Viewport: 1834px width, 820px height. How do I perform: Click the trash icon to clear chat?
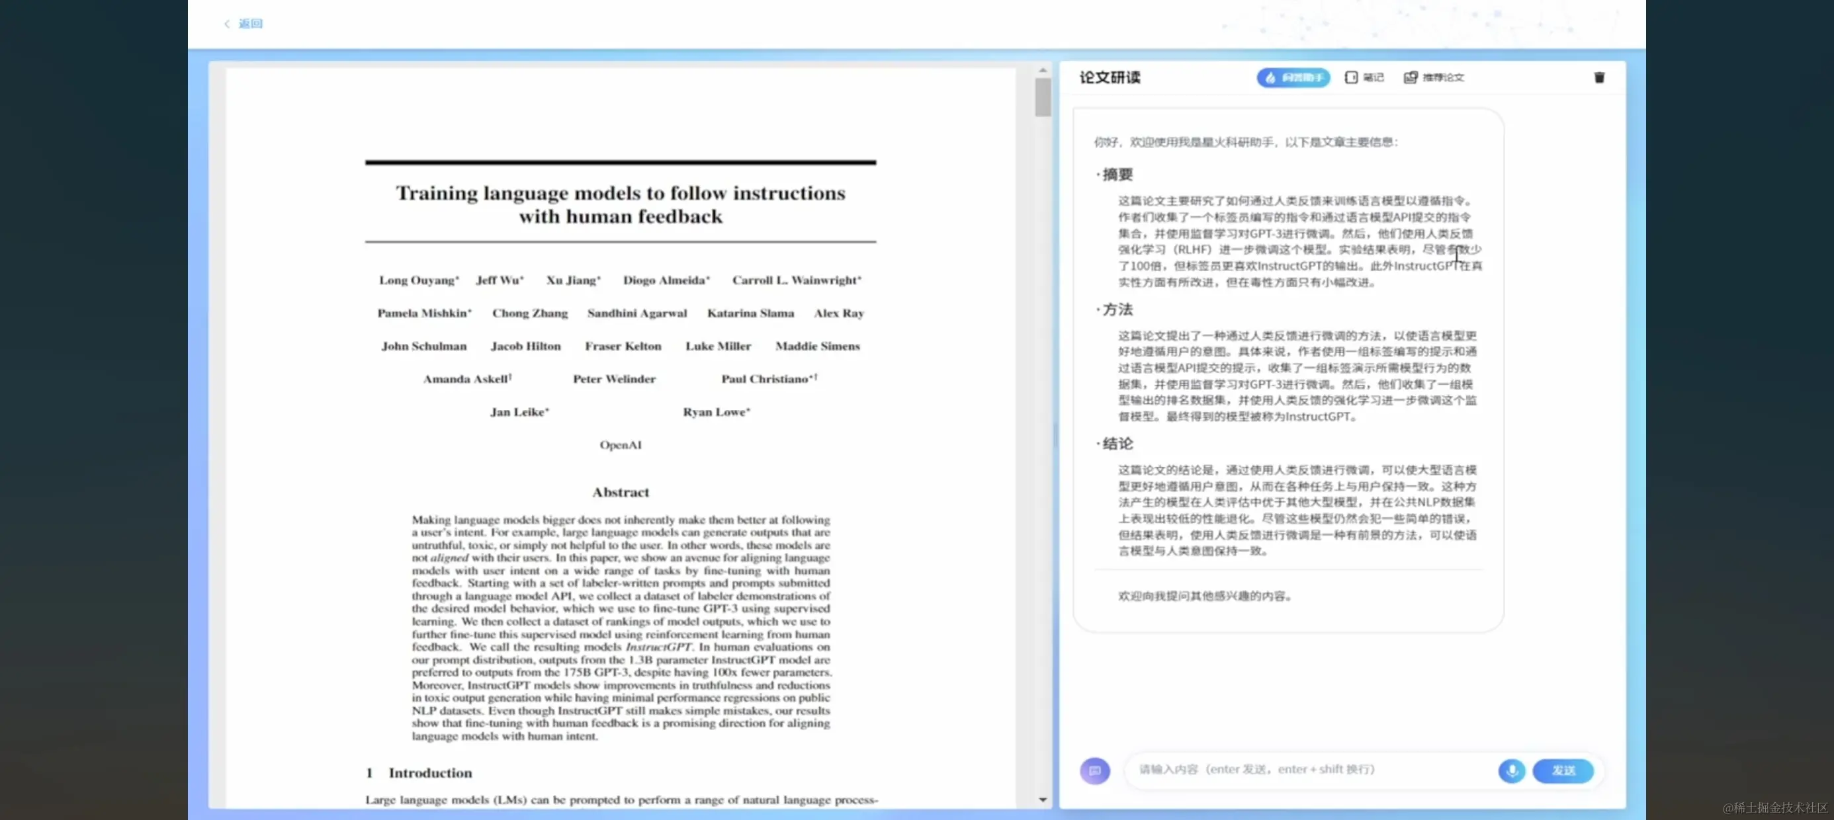1599,77
